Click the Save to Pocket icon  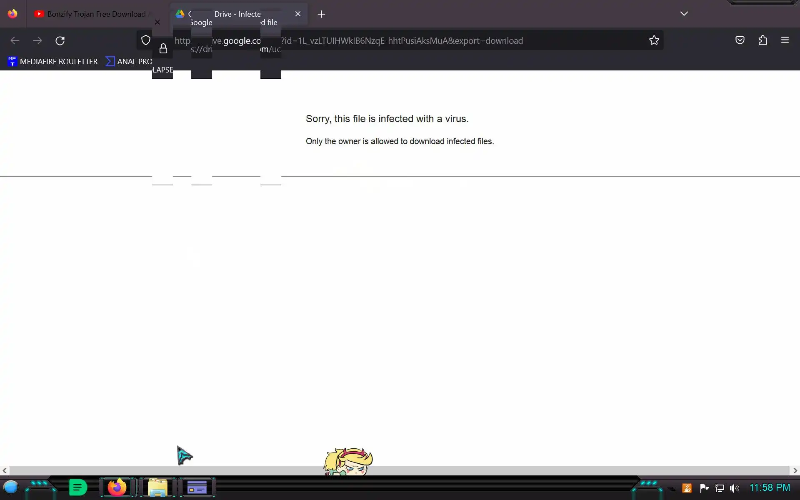tap(740, 40)
